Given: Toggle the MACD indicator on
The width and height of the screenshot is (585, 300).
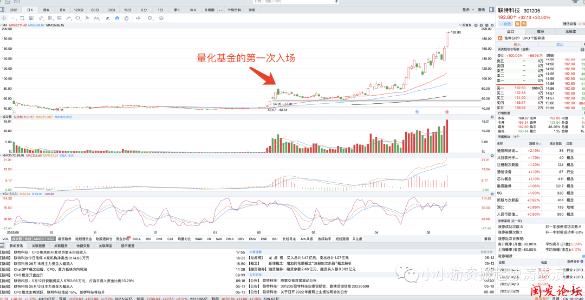Looking at the screenshot, I should (x=38, y=238).
